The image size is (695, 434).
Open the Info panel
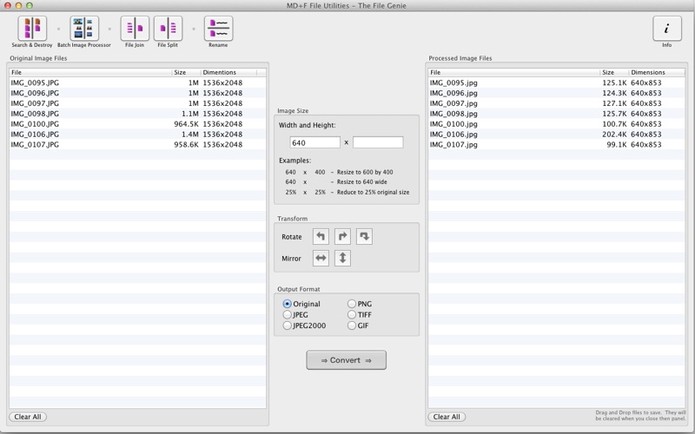coord(666,29)
